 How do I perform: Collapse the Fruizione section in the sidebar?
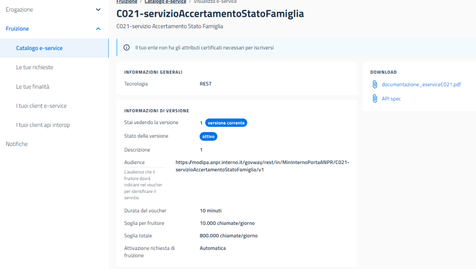98,28
